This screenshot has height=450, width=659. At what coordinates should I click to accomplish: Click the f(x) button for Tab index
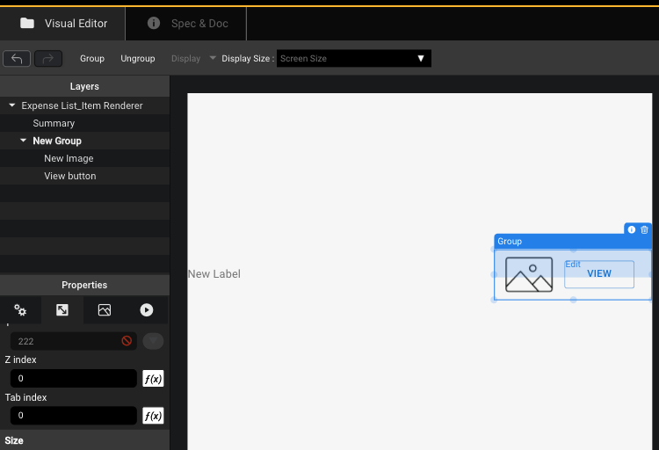[x=153, y=416]
